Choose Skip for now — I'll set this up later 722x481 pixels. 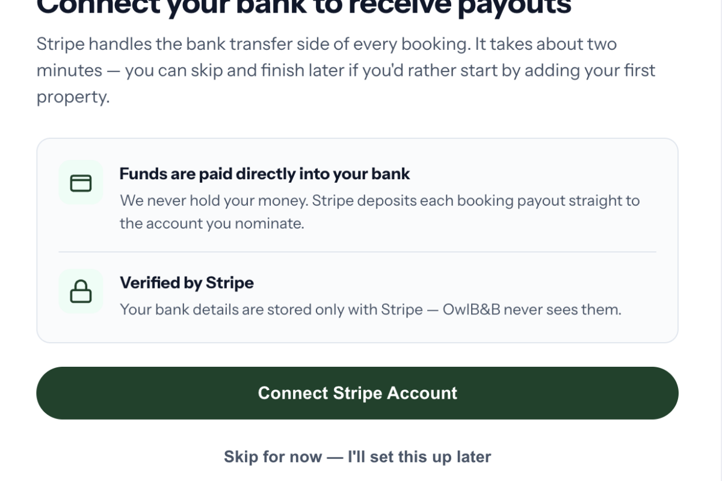357,457
